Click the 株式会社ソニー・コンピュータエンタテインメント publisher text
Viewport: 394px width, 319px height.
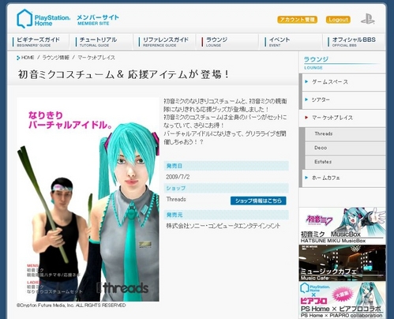[223, 226]
